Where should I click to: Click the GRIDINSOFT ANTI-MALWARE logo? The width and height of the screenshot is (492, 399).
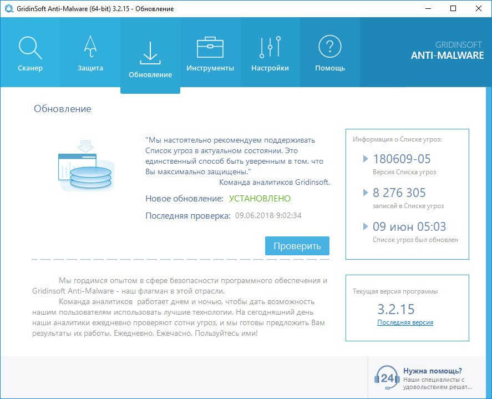[x=448, y=50]
